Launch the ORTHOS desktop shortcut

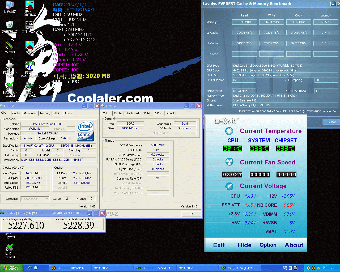coord(29,8)
